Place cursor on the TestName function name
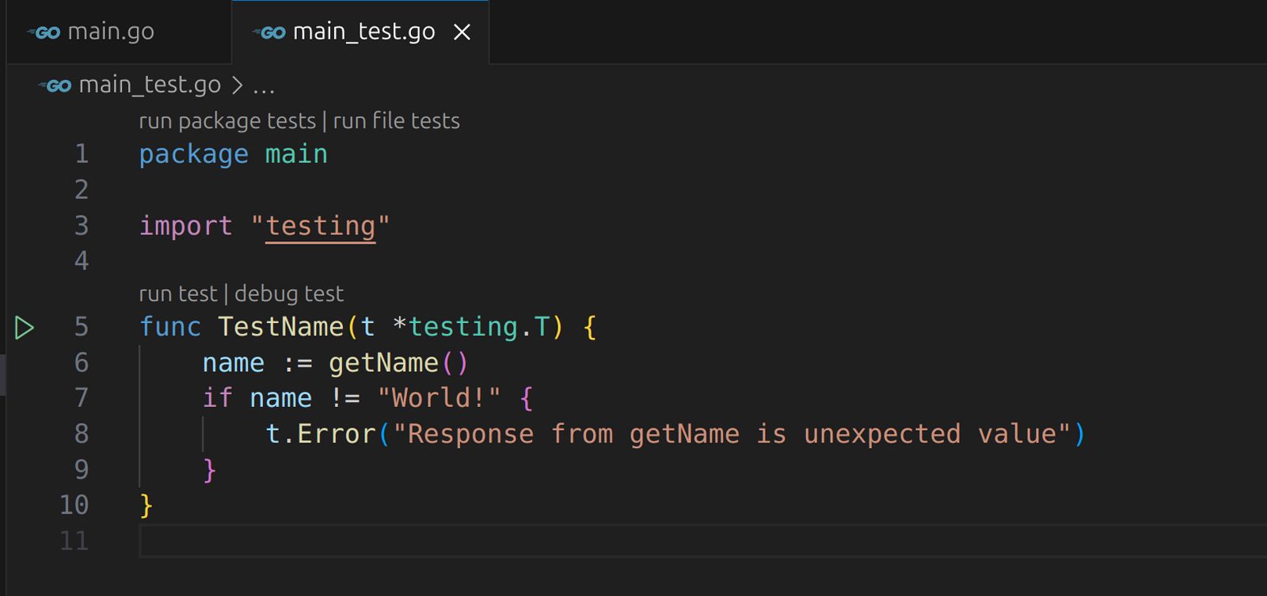 coord(280,327)
